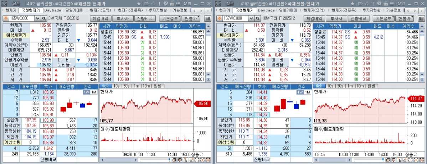Click 문의 button in left window title bar

[x=187, y=4]
